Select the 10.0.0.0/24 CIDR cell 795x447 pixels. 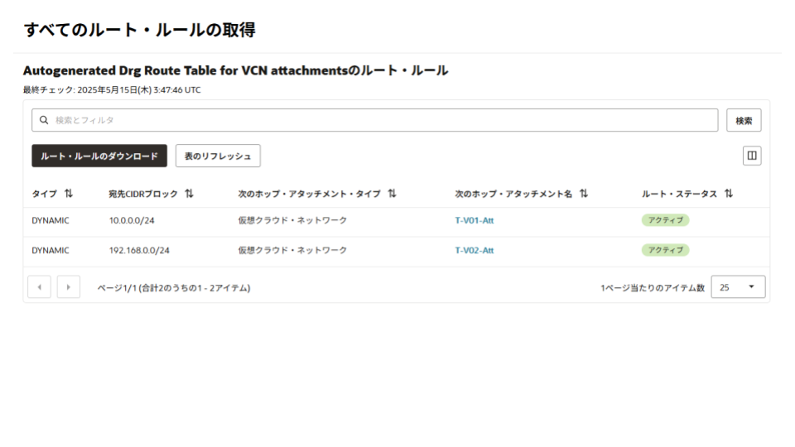(x=132, y=220)
